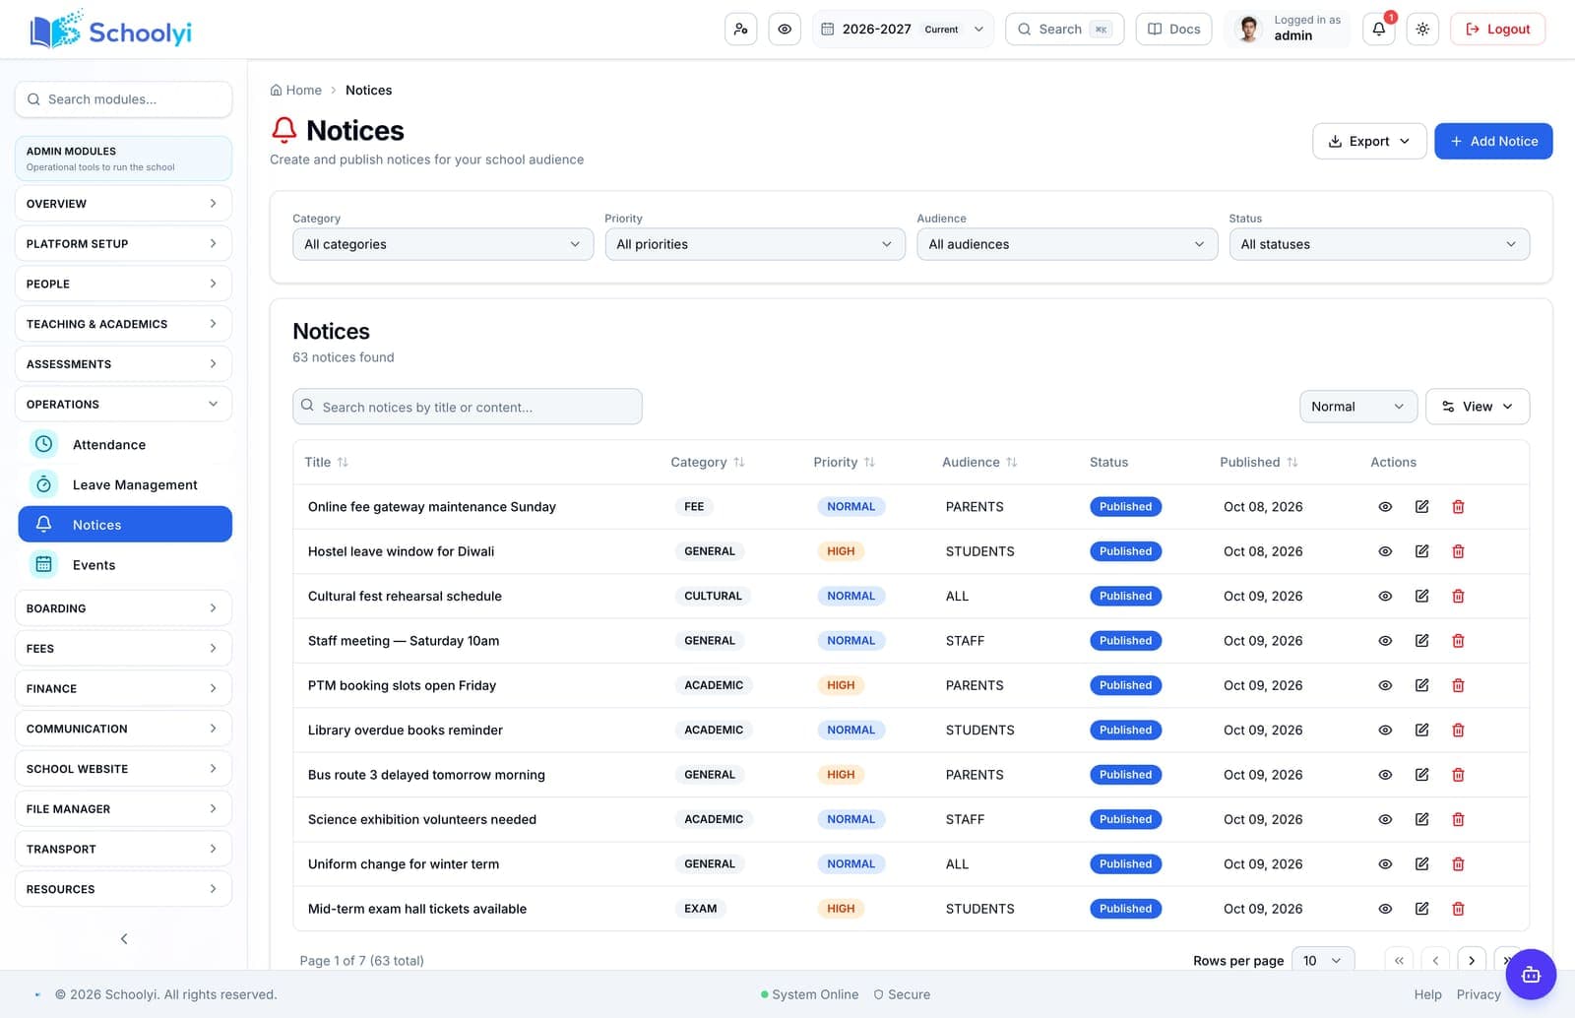Open the chatbot floating button
Viewport: 1575px width, 1018px height.
(1531, 975)
